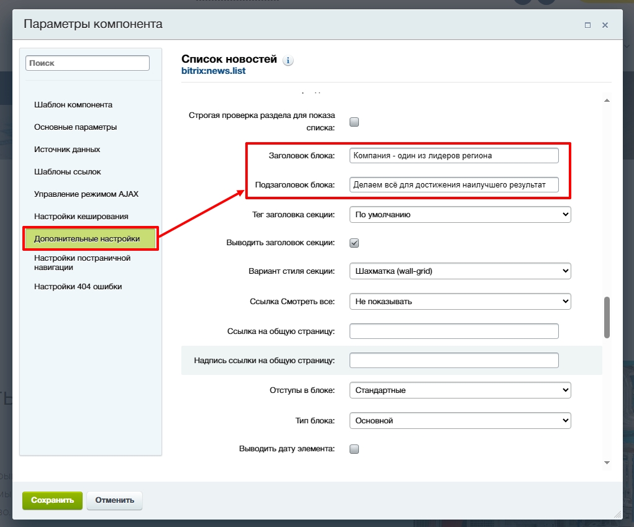Go to Настройки кеширования section

pos(81,217)
